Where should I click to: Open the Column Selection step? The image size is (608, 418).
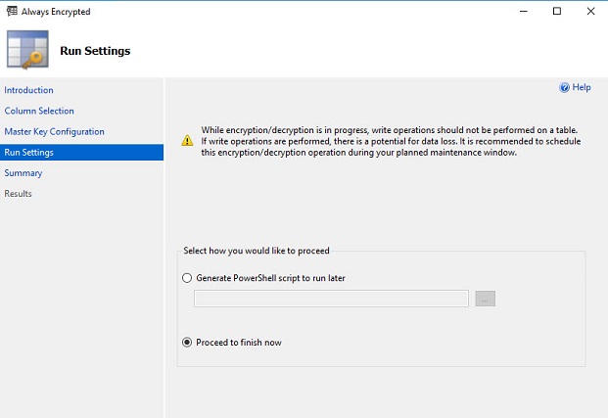(x=39, y=111)
